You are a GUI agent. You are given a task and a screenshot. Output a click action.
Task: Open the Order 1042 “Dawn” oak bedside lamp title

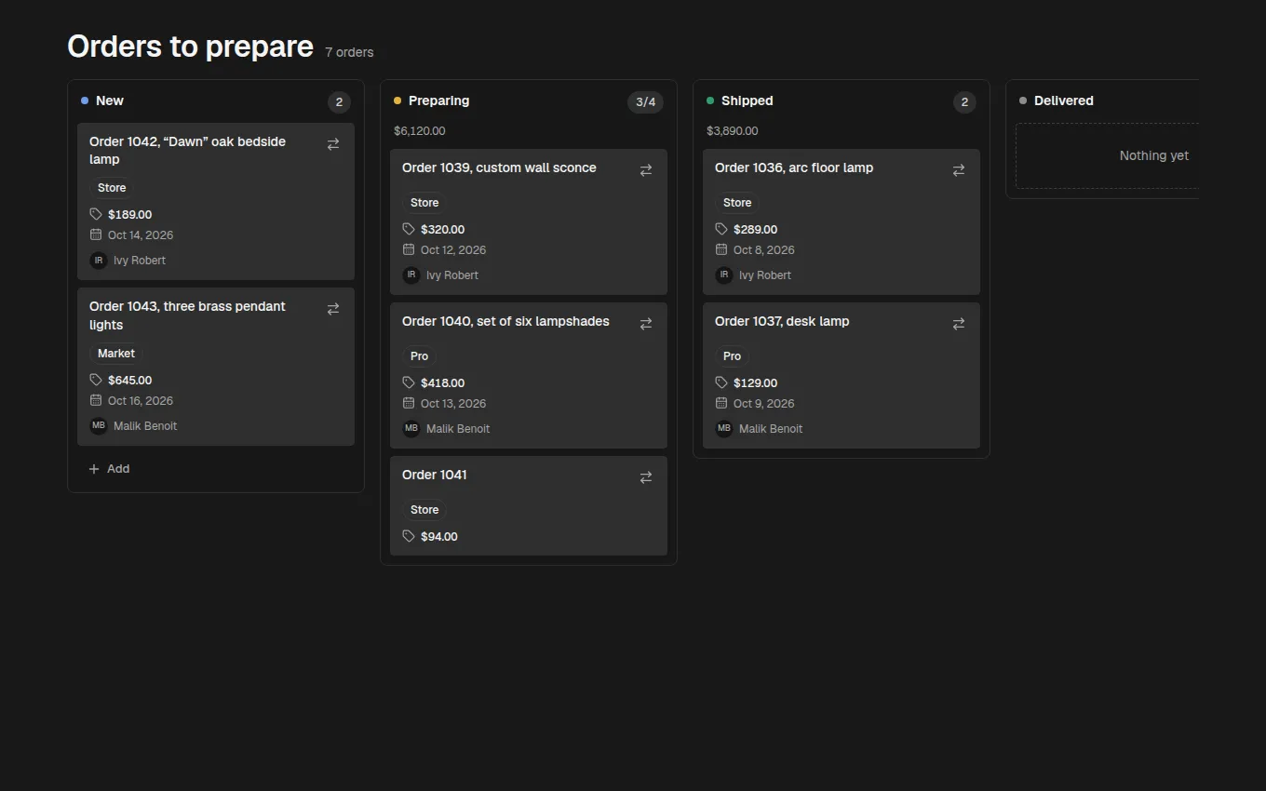pos(188,150)
